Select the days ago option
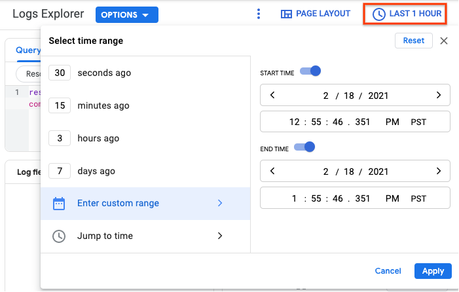459x292 pixels. [96, 172]
